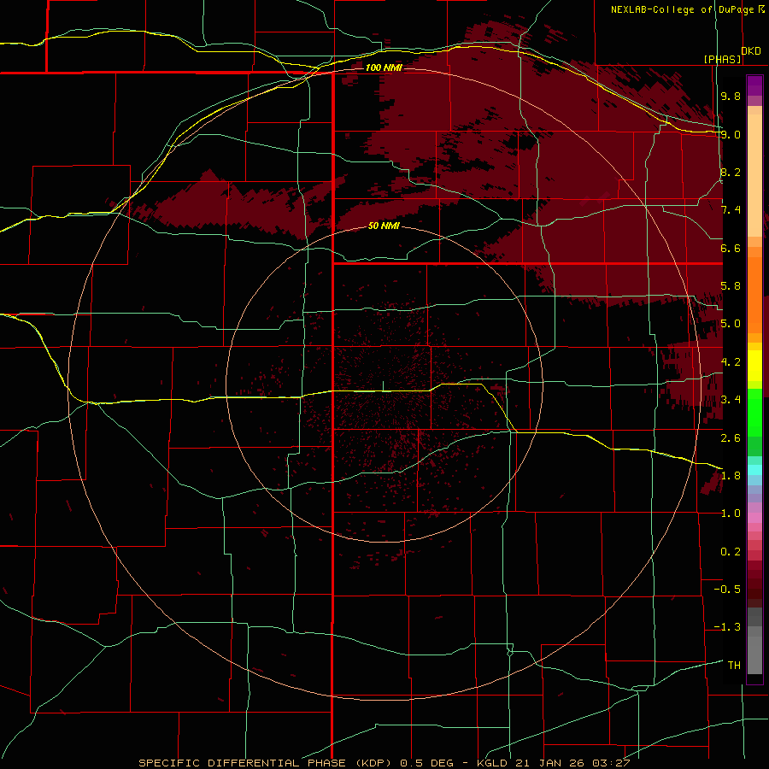Click the radar site marker at map center
Screen dimensions: 769x769
click(383, 386)
